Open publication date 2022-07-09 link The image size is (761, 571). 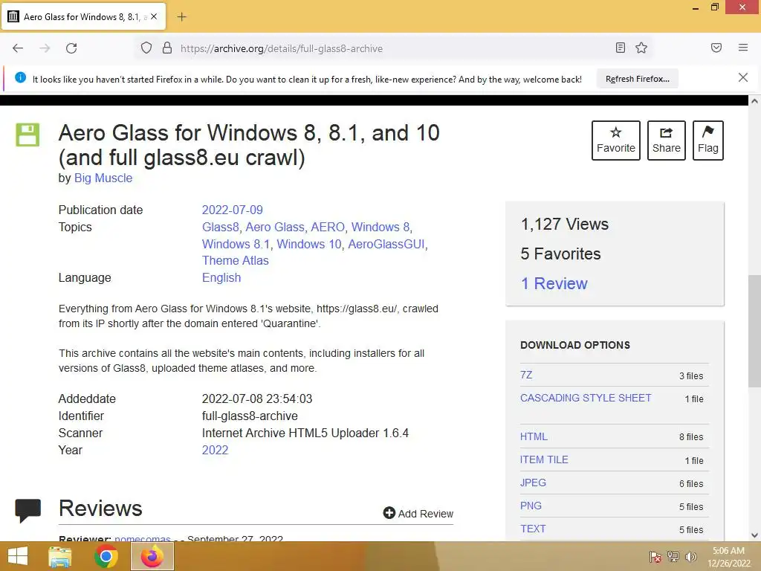click(x=232, y=210)
